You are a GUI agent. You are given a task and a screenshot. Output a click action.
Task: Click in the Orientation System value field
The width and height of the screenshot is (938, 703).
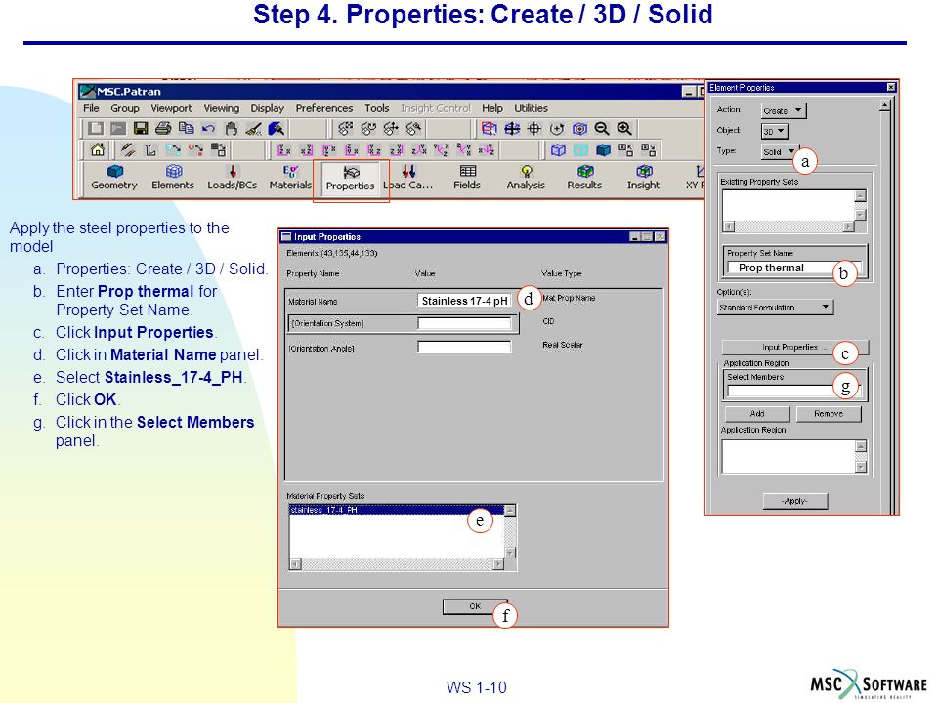coord(464,323)
